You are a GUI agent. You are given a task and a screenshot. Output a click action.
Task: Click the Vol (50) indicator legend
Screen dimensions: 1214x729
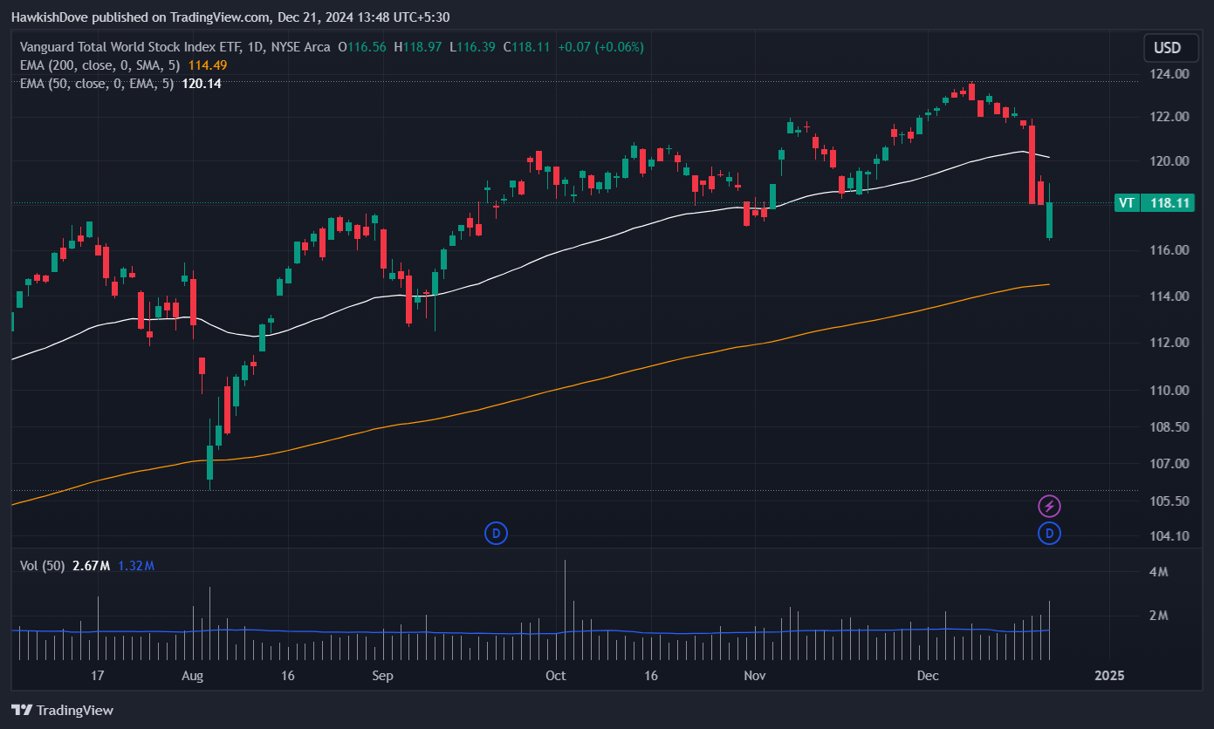point(43,566)
